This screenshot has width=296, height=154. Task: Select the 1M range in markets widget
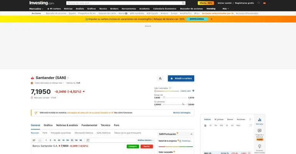click(x=215, y=126)
